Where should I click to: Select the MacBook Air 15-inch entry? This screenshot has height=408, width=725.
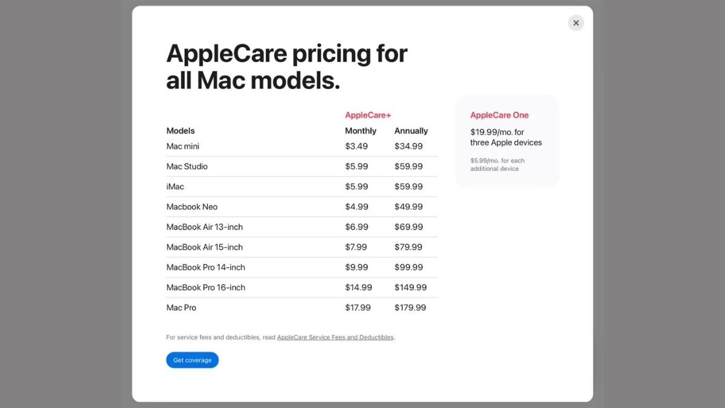[204, 247]
